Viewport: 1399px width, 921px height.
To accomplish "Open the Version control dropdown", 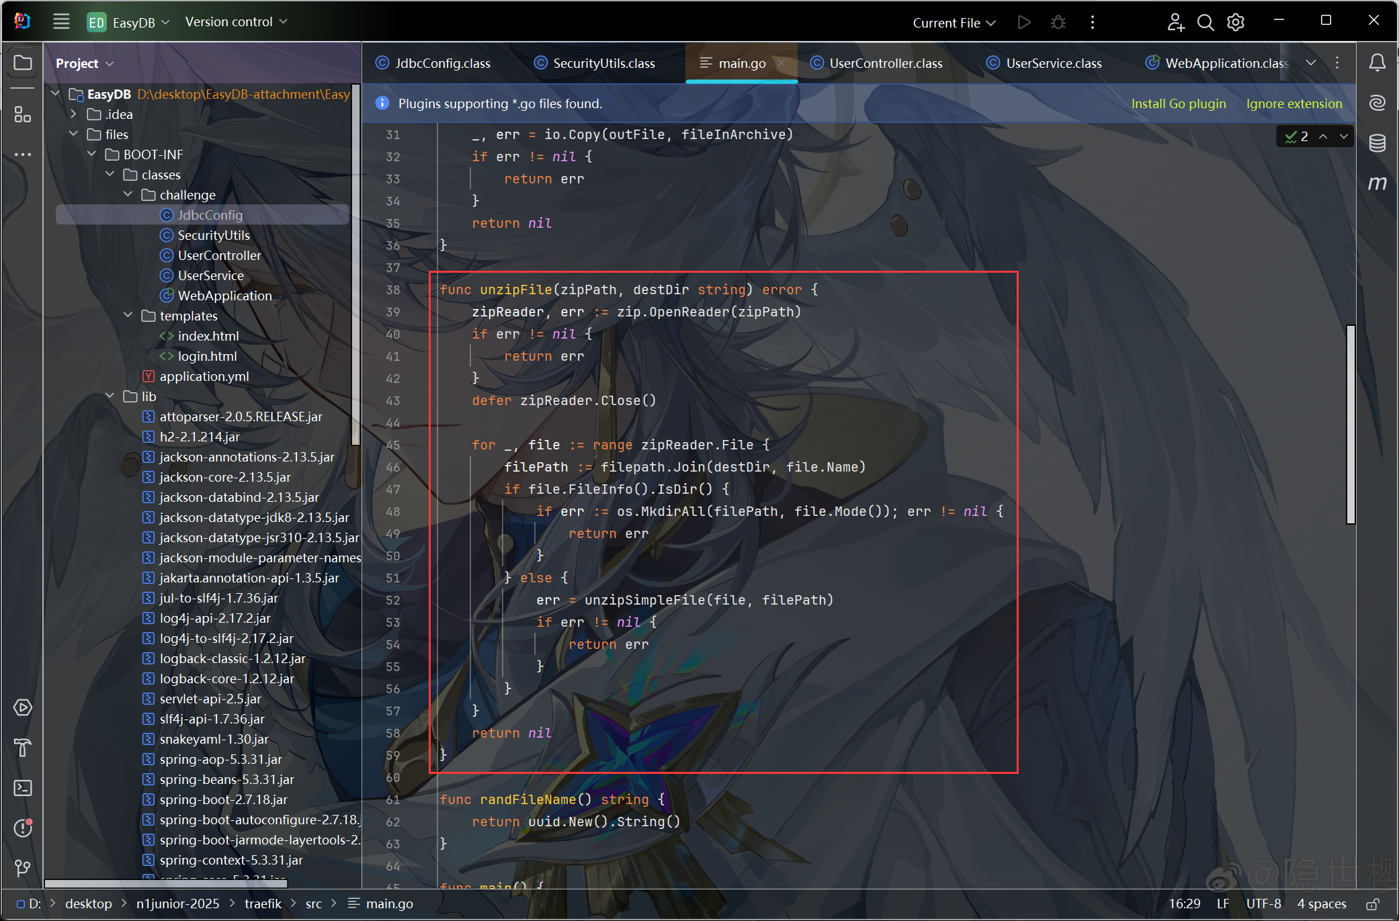I will pyautogui.click(x=236, y=21).
